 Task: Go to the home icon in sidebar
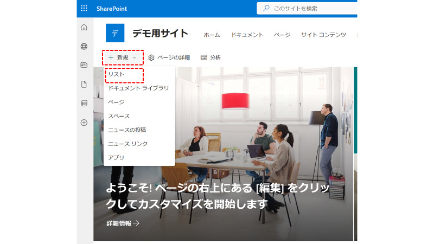coord(84,27)
